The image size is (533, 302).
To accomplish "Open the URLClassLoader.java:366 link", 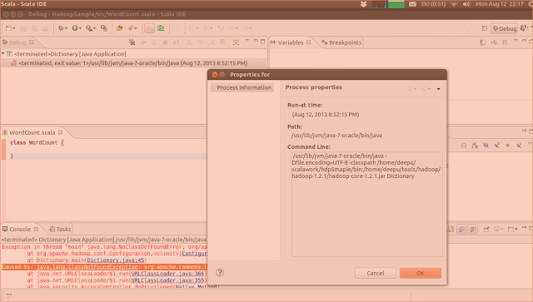I will point(168,274).
